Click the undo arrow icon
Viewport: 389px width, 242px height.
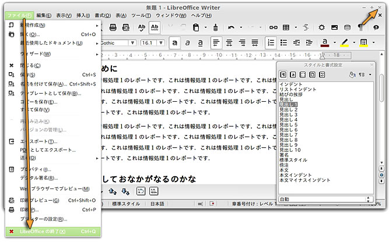tap(231, 27)
